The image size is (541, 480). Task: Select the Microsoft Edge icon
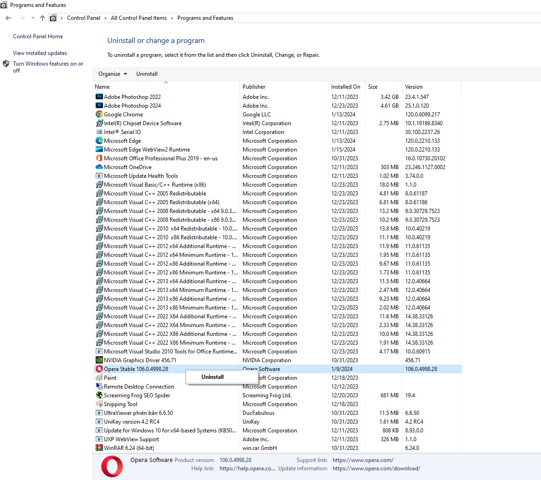(x=99, y=141)
